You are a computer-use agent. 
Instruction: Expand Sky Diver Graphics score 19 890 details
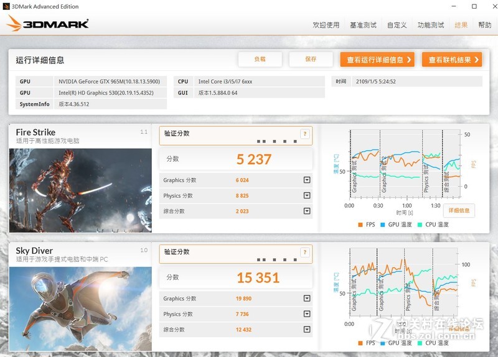pyautogui.click(x=307, y=299)
